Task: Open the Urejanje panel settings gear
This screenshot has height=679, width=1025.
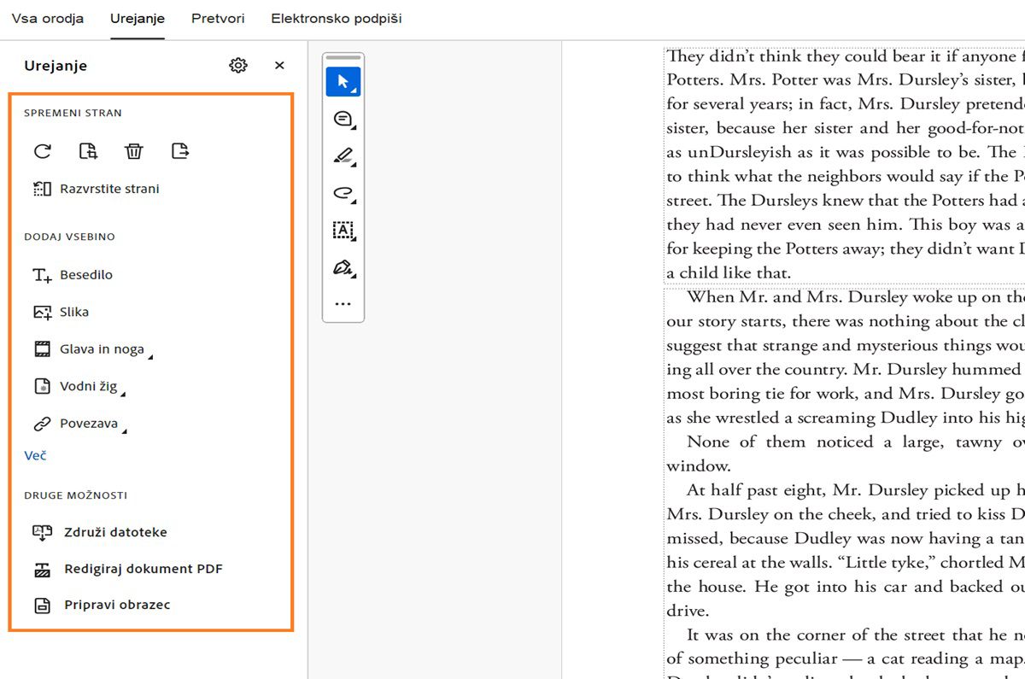Action: [x=238, y=65]
